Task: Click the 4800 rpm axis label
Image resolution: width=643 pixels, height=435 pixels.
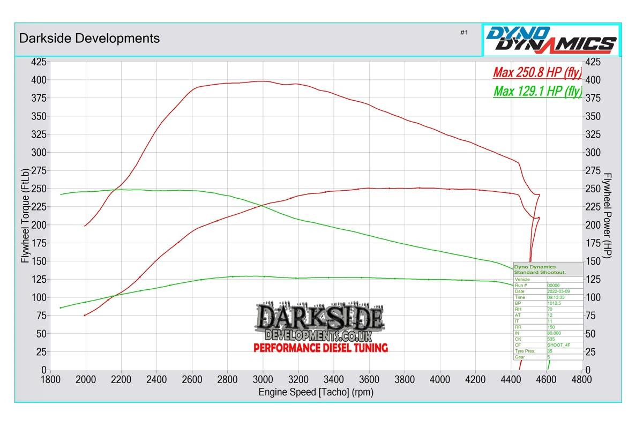Action: tap(581, 379)
